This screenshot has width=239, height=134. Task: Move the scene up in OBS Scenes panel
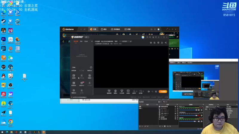(145, 126)
